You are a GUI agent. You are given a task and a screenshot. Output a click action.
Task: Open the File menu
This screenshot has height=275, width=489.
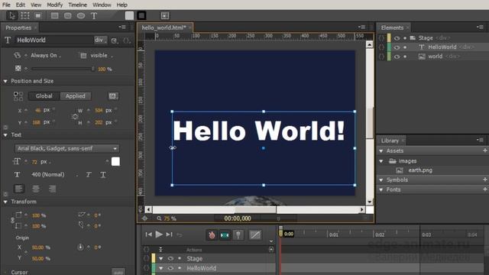tap(6, 5)
